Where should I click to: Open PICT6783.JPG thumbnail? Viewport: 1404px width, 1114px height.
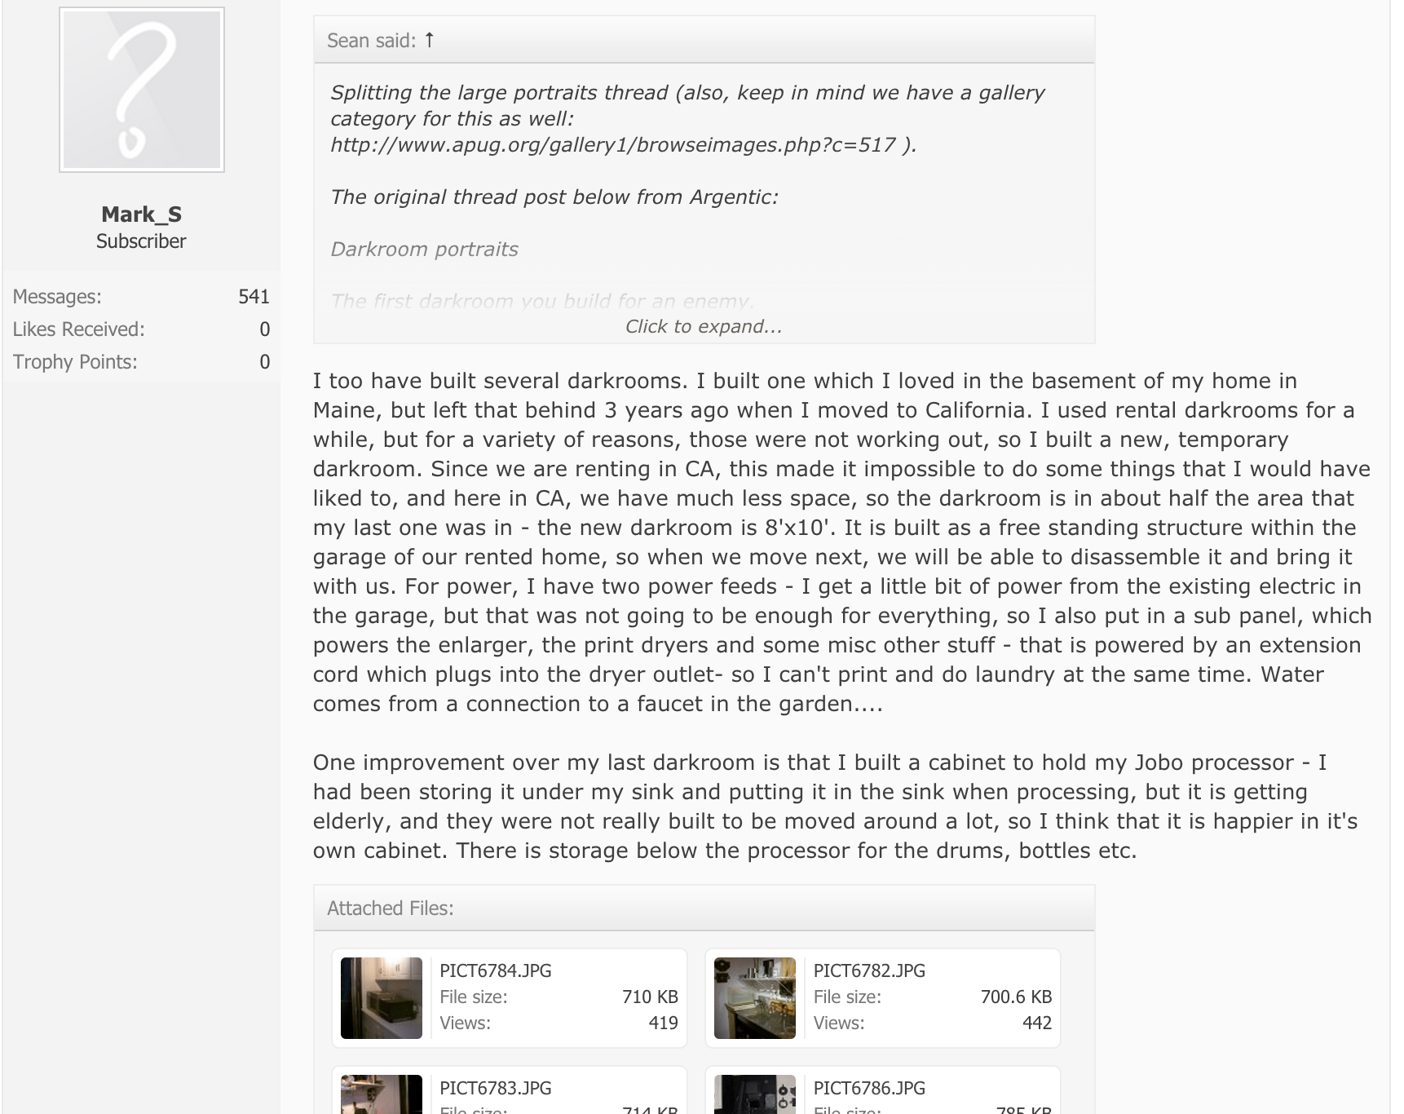coord(382,1096)
